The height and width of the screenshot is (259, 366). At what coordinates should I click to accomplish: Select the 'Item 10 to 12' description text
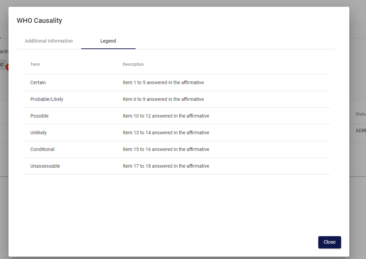(166, 116)
